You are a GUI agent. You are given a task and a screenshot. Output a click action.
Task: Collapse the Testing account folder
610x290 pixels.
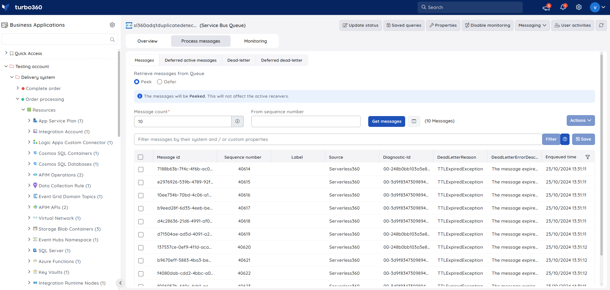6,66
